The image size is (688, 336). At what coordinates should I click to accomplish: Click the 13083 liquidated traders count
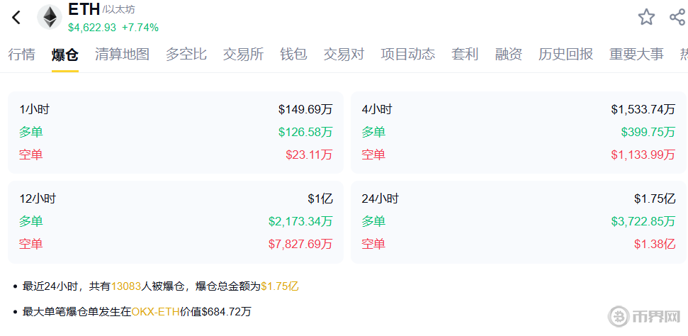[126, 286]
